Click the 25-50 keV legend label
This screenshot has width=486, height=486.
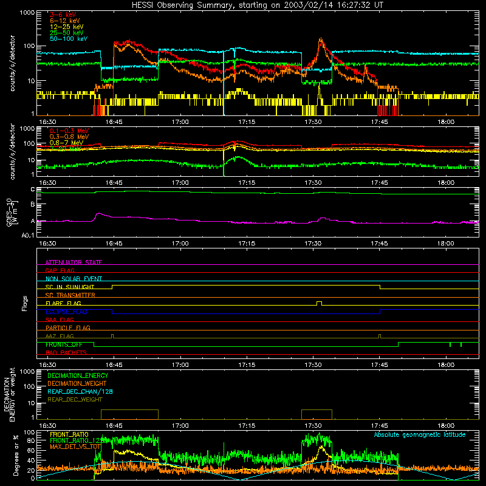[67, 33]
